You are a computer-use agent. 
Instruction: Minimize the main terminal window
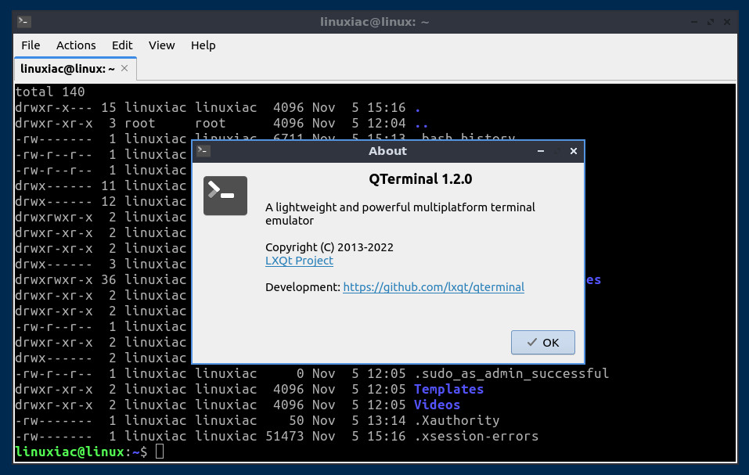tap(694, 22)
